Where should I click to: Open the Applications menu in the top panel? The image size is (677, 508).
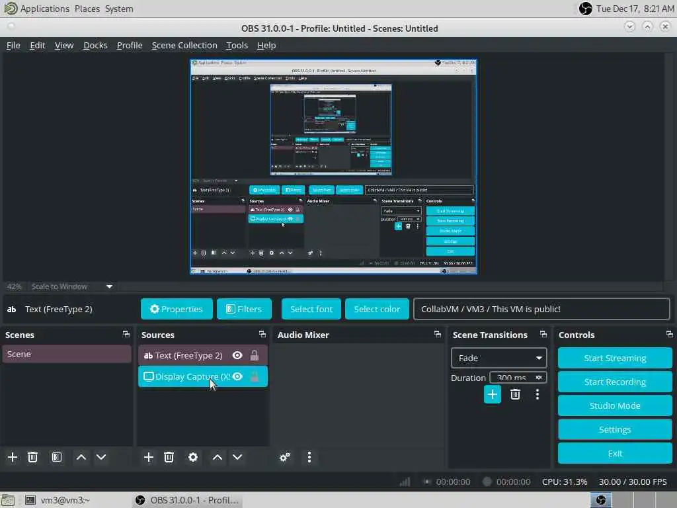point(44,9)
